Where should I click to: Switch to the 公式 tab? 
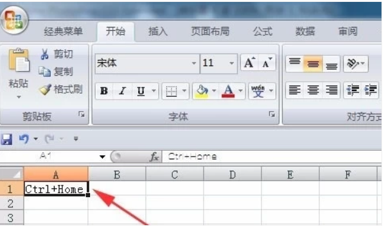263,31
